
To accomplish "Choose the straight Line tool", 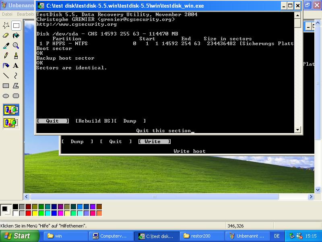I will pyautogui.click(x=6, y=76).
